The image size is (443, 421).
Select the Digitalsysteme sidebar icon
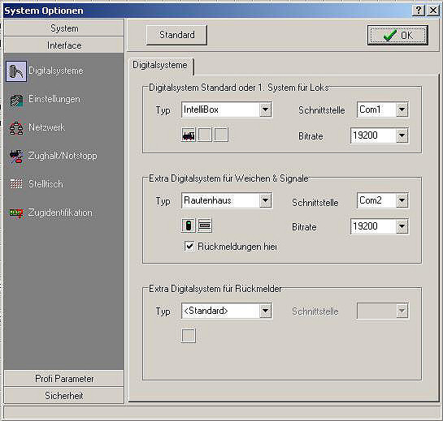click(x=16, y=71)
